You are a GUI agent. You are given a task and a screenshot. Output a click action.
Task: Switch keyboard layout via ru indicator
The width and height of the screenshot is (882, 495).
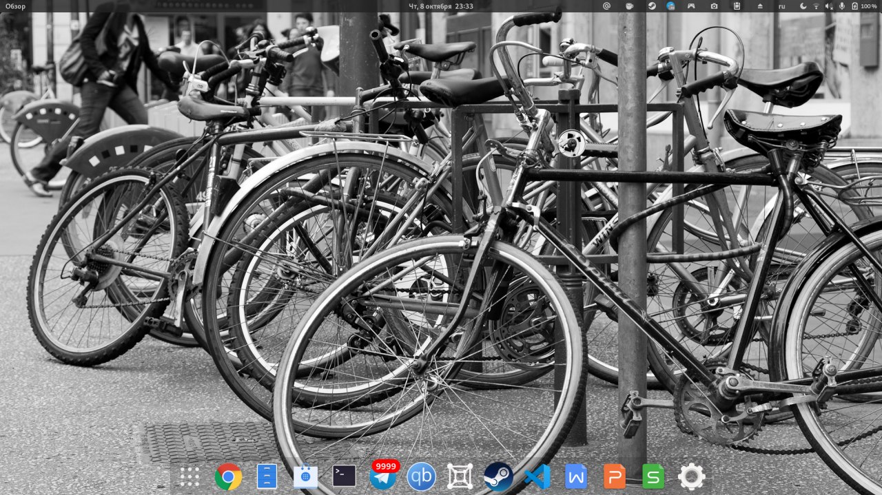pos(781,6)
